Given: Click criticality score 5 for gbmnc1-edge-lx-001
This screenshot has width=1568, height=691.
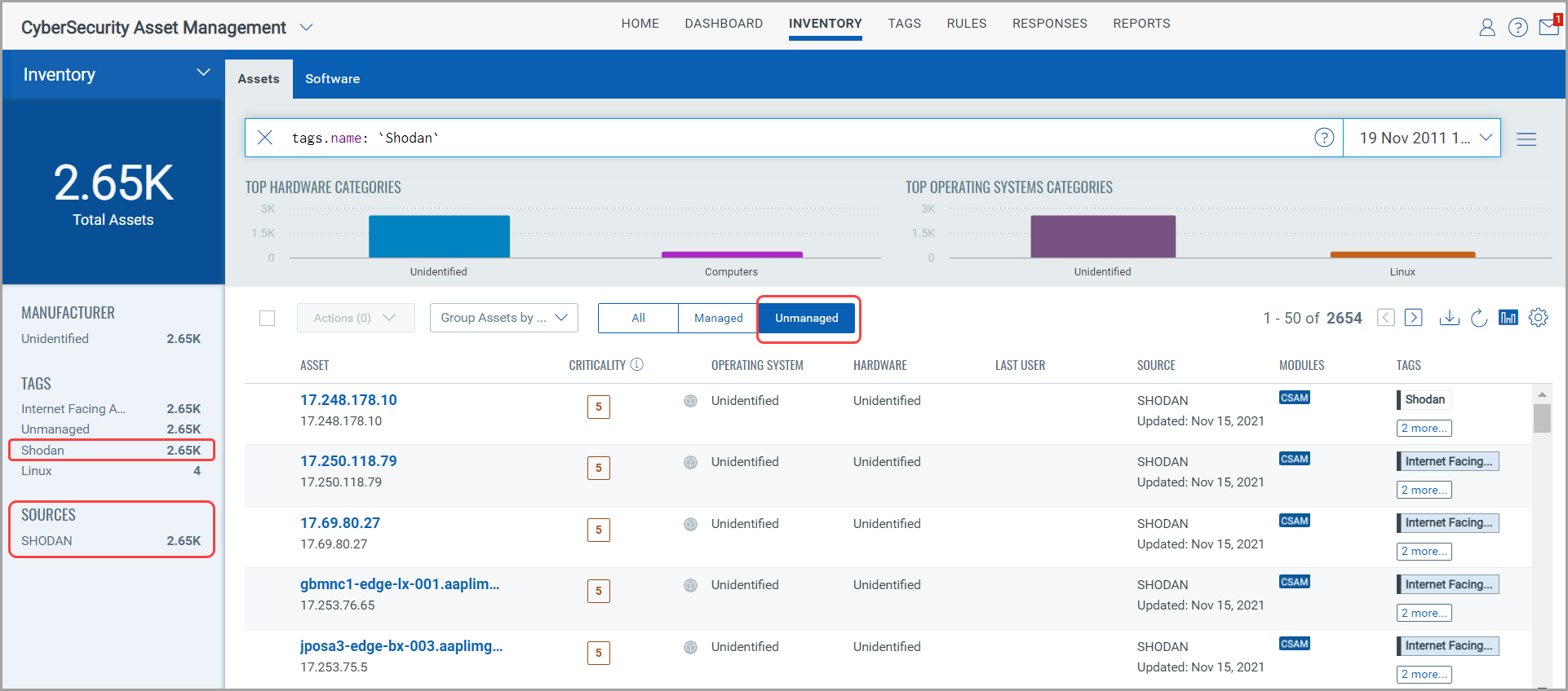Looking at the screenshot, I should click(599, 591).
